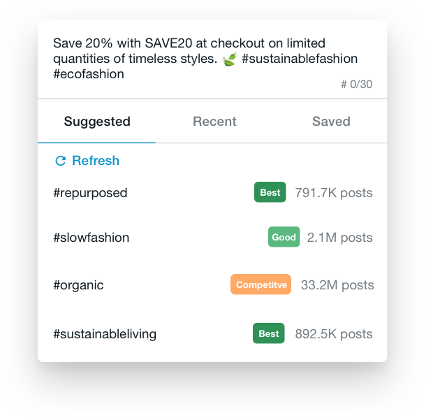The width and height of the screenshot is (426, 418).
Task: Open the Recent tab
Action: tap(214, 122)
